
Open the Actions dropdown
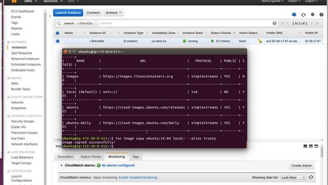click(x=113, y=12)
